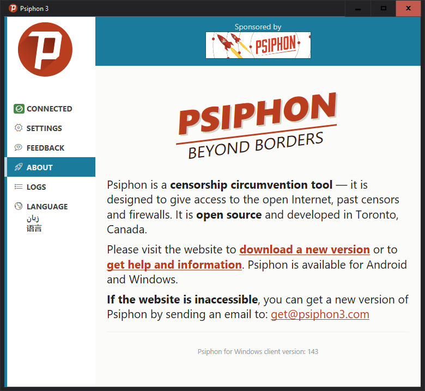Follow the 'download a new version' link
Image resolution: width=425 pixels, height=391 pixels.
click(x=305, y=250)
